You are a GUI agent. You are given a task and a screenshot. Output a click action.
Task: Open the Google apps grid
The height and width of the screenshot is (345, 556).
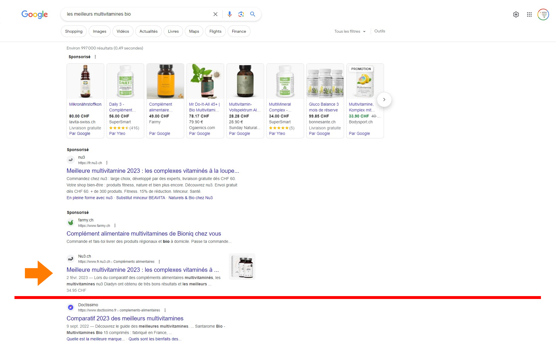(x=529, y=14)
